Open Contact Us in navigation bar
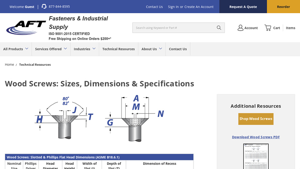This screenshot has height=169, width=300. 178,49
